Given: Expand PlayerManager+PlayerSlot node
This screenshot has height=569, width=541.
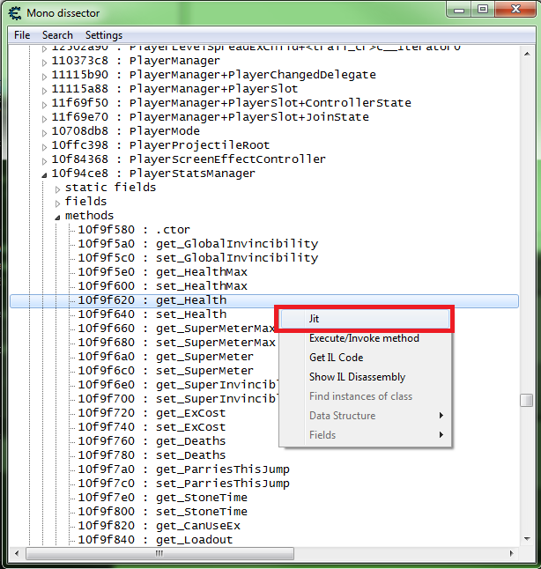Looking at the screenshot, I should 44,91.
